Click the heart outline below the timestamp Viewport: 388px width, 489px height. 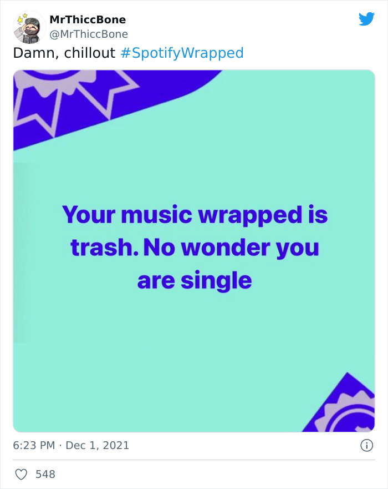[x=22, y=474]
